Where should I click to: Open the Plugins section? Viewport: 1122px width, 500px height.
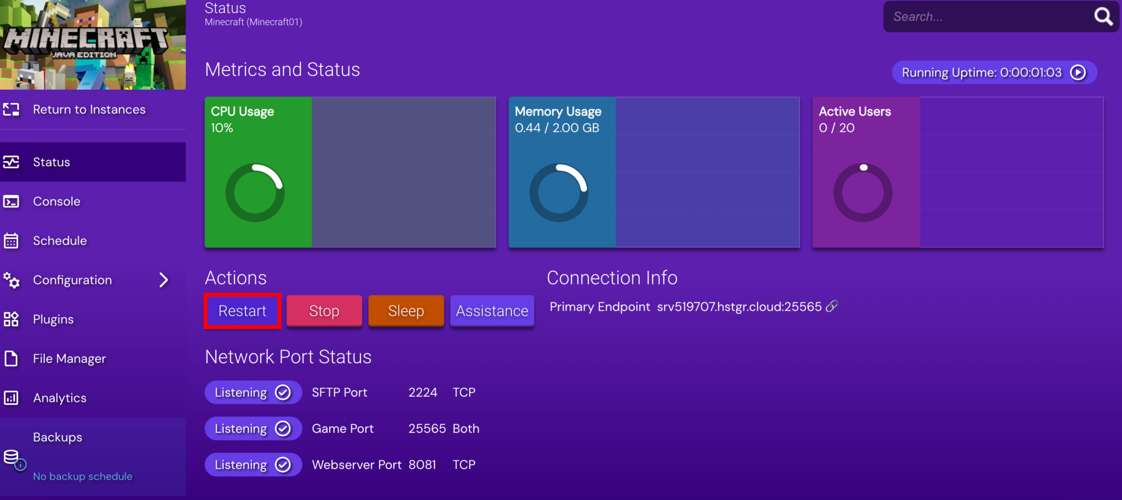tap(53, 319)
